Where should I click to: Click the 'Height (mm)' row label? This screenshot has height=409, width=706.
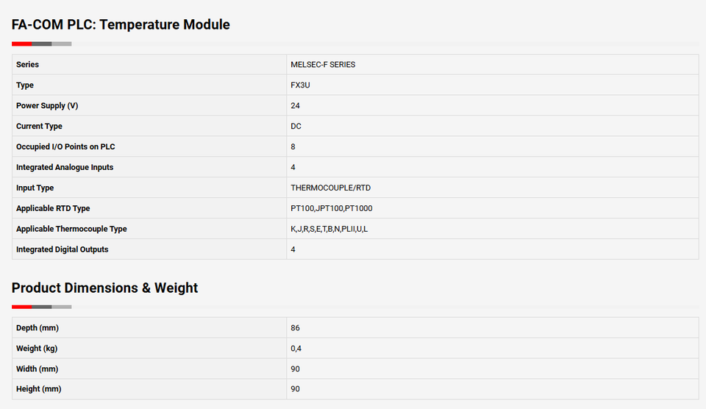pyautogui.click(x=38, y=390)
